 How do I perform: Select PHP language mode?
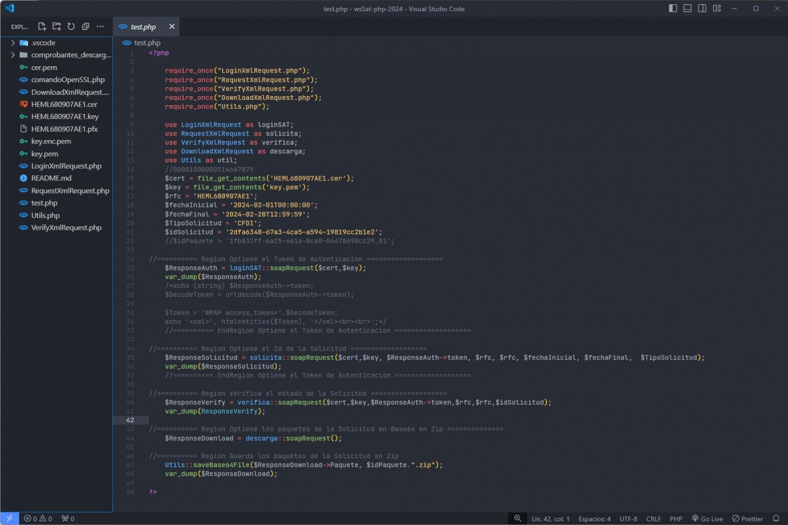[676, 519]
